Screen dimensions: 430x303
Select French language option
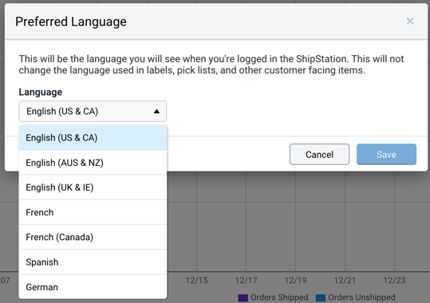(x=93, y=213)
